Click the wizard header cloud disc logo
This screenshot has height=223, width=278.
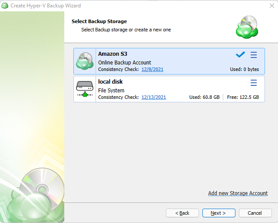coord(247,27)
